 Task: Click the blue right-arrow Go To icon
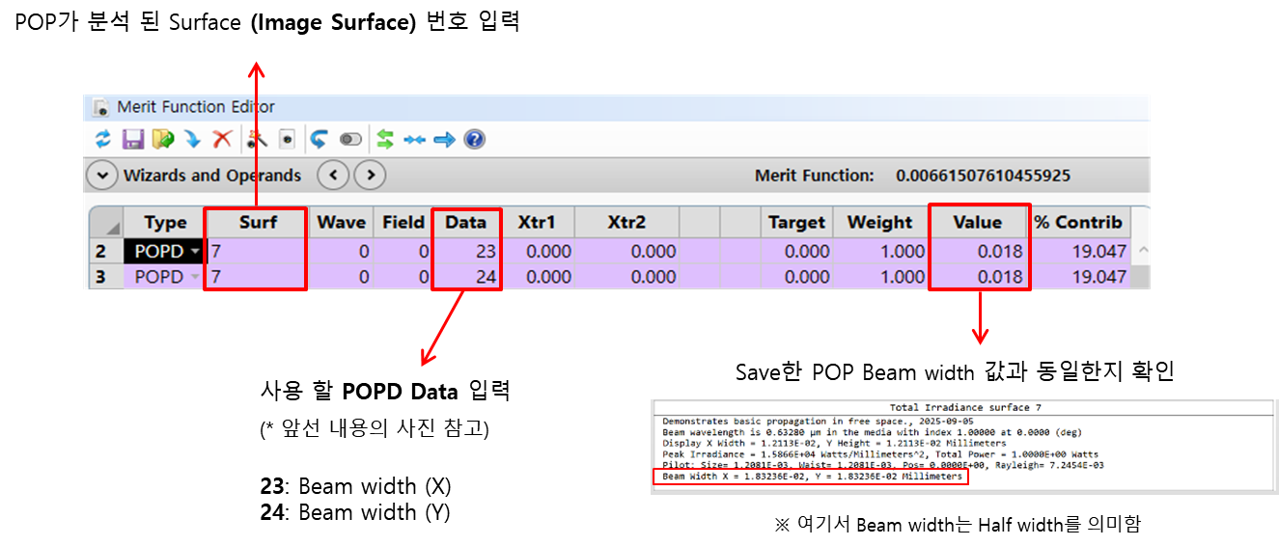[444, 140]
